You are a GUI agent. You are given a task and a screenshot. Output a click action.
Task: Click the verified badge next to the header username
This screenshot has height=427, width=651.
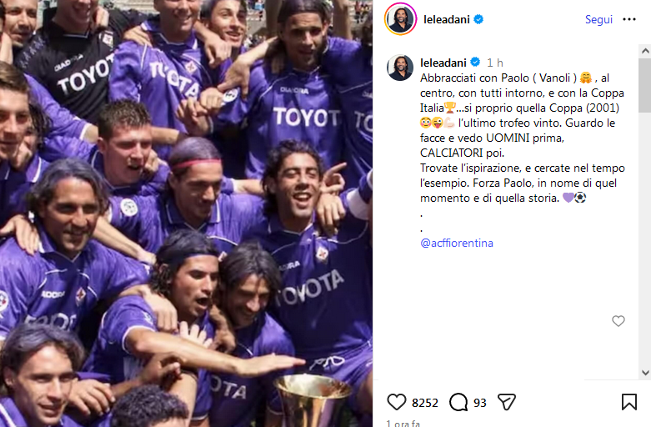(478, 19)
